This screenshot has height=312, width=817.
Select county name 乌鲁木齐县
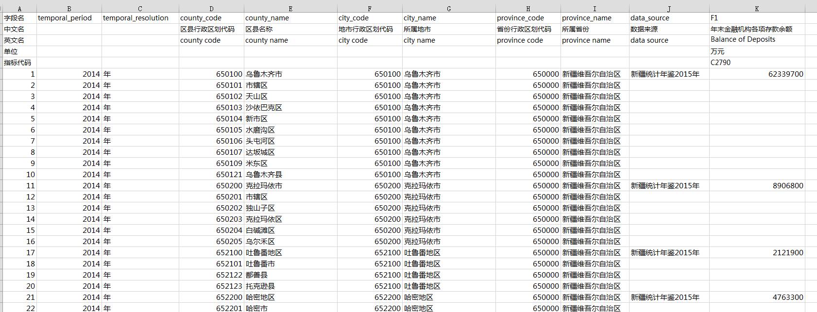tap(290, 175)
